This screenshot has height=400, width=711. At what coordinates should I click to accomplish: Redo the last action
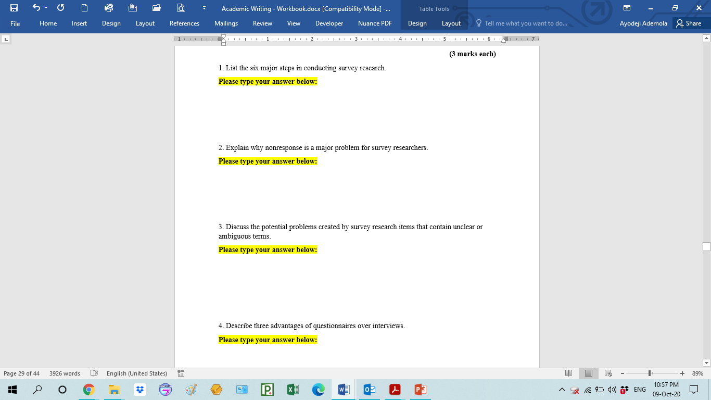[x=60, y=8]
